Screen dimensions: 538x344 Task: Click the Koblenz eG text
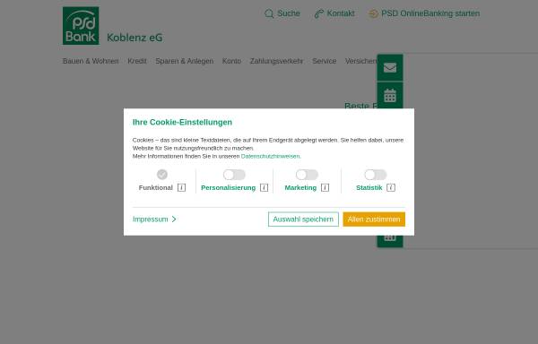(x=134, y=38)
